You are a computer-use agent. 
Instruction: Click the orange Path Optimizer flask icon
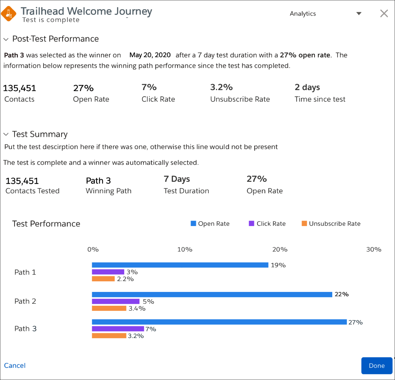[x=9, y=14]
